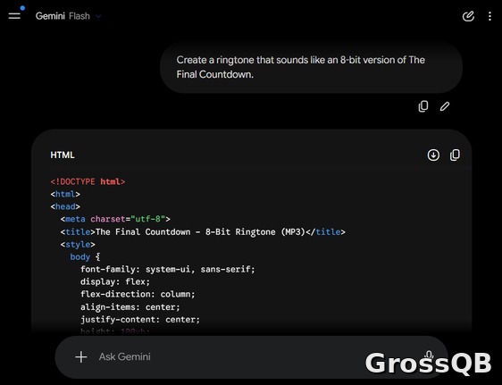Copy the user prompt message
This screenshot has height=385, width=502.
click(x=423, y=106)
